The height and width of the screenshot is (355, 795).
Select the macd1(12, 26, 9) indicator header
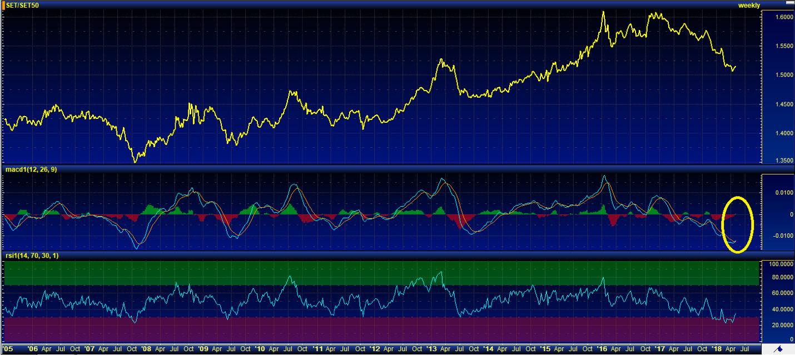pyautogui.click(x=31, y=169)
